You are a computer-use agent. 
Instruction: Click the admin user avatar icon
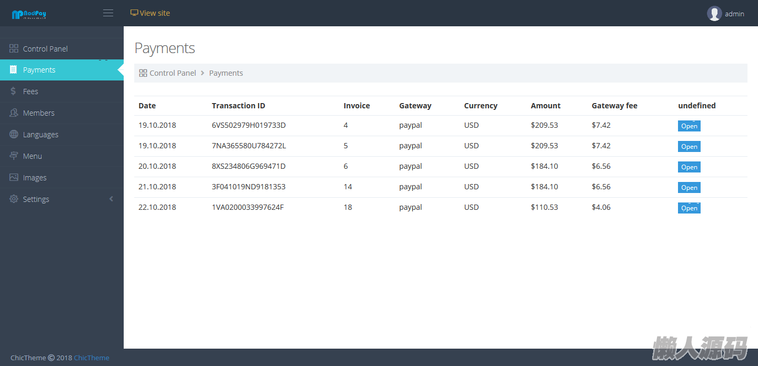[714, 14]
